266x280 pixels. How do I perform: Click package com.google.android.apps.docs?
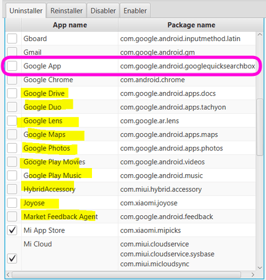click(x=168, y=93)
